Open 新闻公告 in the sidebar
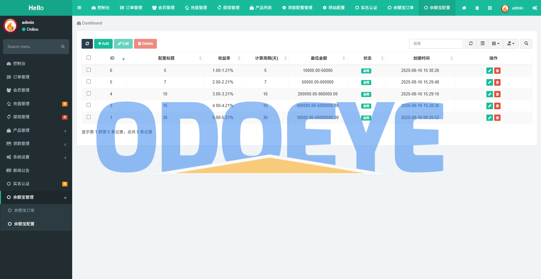Image resolution: width=541 pixels, height=279 pixels. pos(36,170)
